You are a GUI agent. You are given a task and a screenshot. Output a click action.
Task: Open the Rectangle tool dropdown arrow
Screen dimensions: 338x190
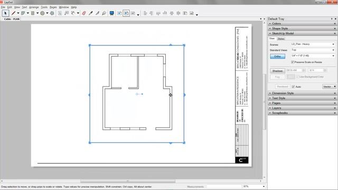point(37,13)
